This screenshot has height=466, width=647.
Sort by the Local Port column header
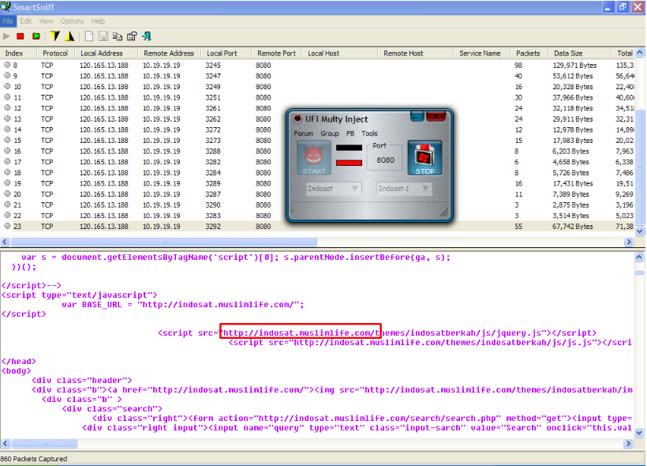[x=226, y=53]
